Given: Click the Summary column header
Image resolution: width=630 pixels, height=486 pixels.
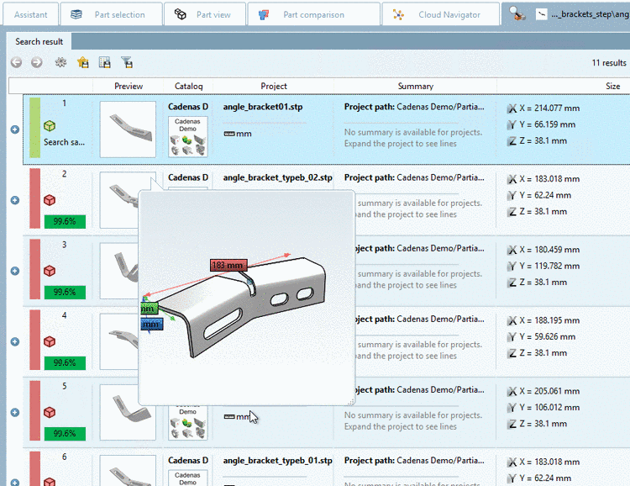Looking at the screenshot, I should point(415,86).
